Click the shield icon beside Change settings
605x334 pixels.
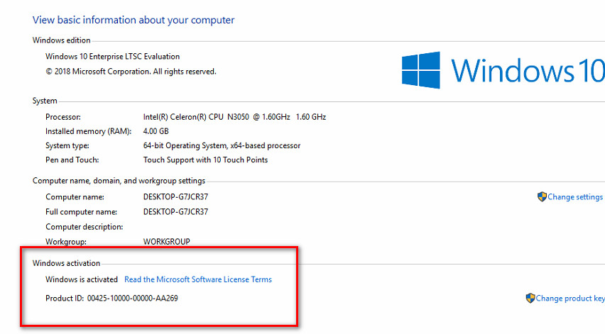click(542, 197)
